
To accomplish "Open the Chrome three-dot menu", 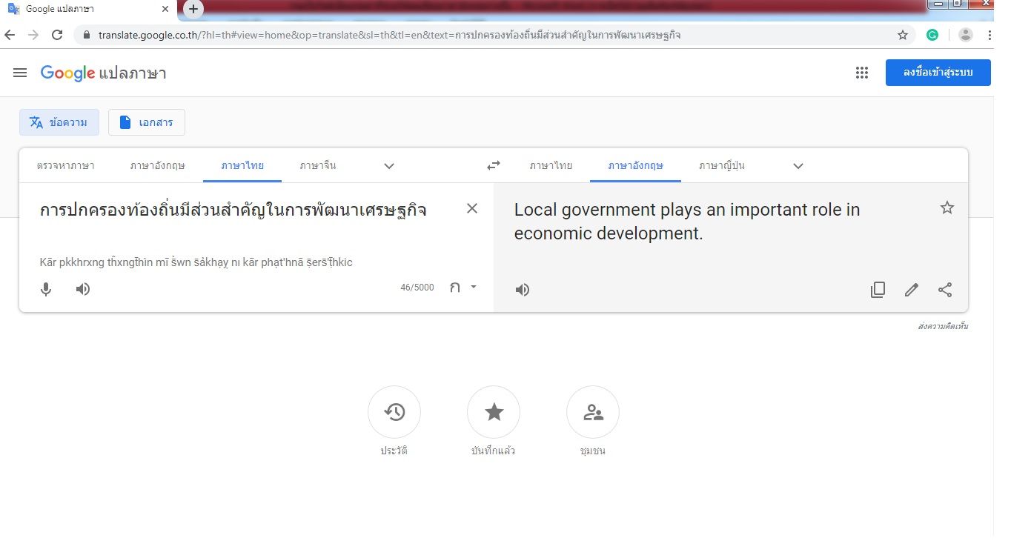I will coord(990,35).
